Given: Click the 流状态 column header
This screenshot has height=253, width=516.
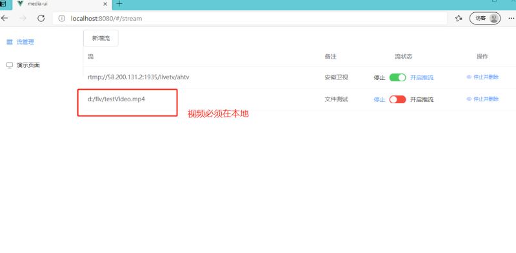Looking at the screenshot, I should pyautogui.click(x=404, y=56).
